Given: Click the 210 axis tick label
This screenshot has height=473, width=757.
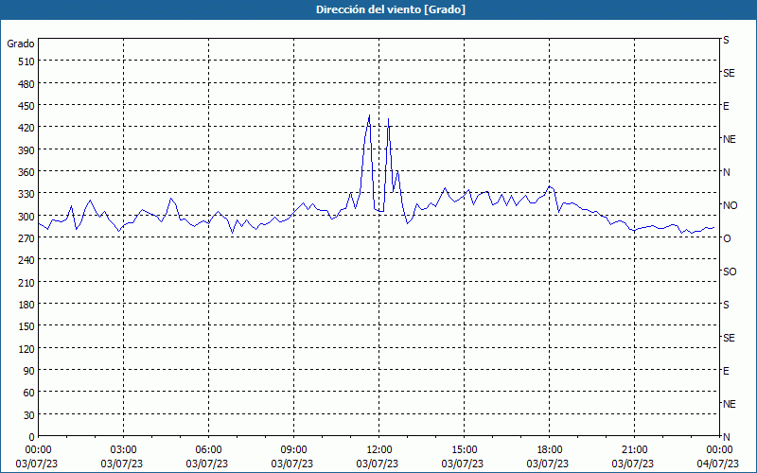Looking at the screenshot, I should 26,283.
